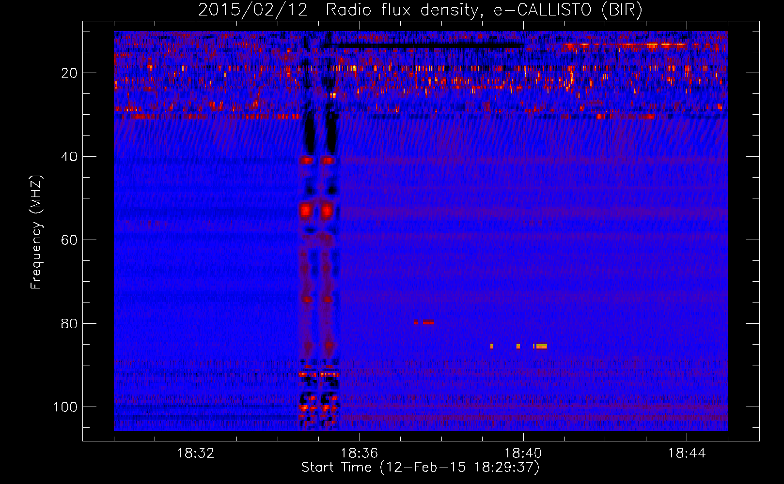This screenshot has height=484, width=784.
Task: Click the 18:32 time tick label
Action: (196, 454)
